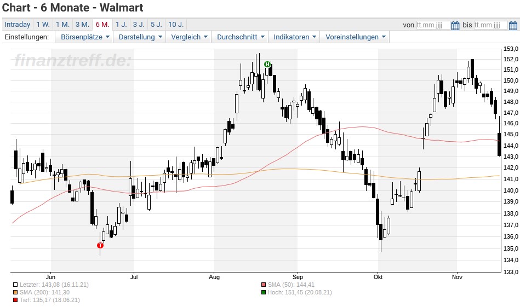Focus the 'von' start date input field
Image resolution: width=520 pixels, height=307 pixels.
click(433, 25)
